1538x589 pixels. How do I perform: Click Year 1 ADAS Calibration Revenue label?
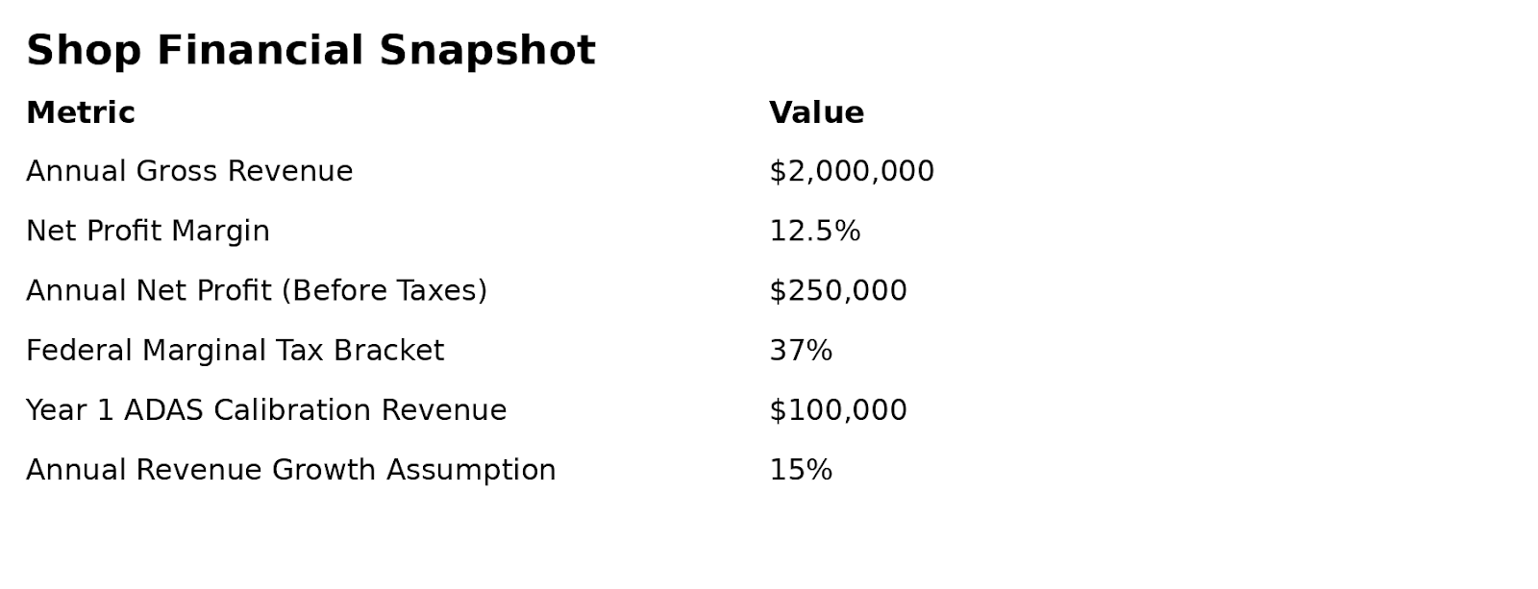tap(265, 410)
